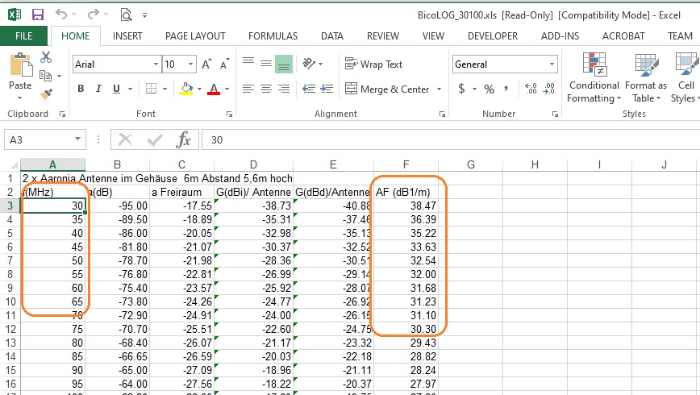The width and height of the screenshot is (700, 395).
Task: Expand the General number format dropdown
Action: [552, 64]
